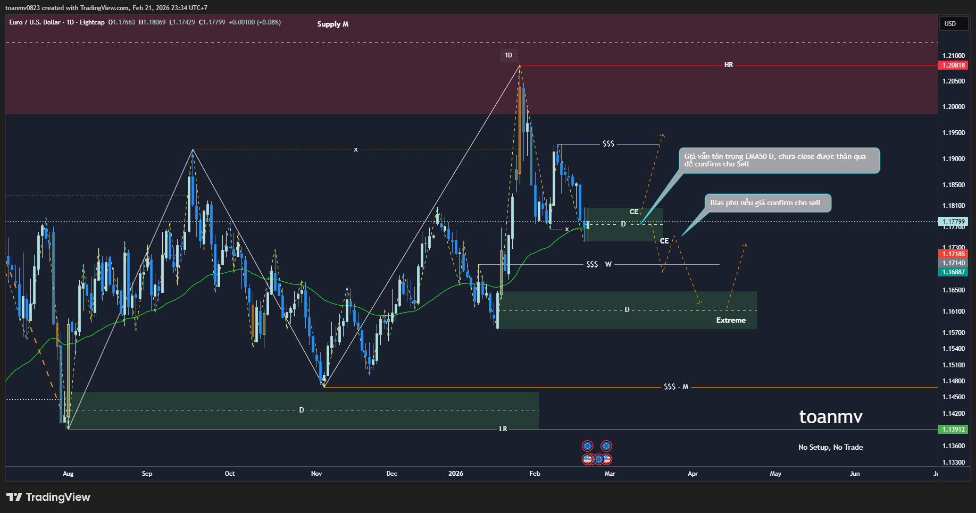Select the open value O1.17663
Image resolution: width=976 pixels, height=513 pixels.
[x=122, y=22]
